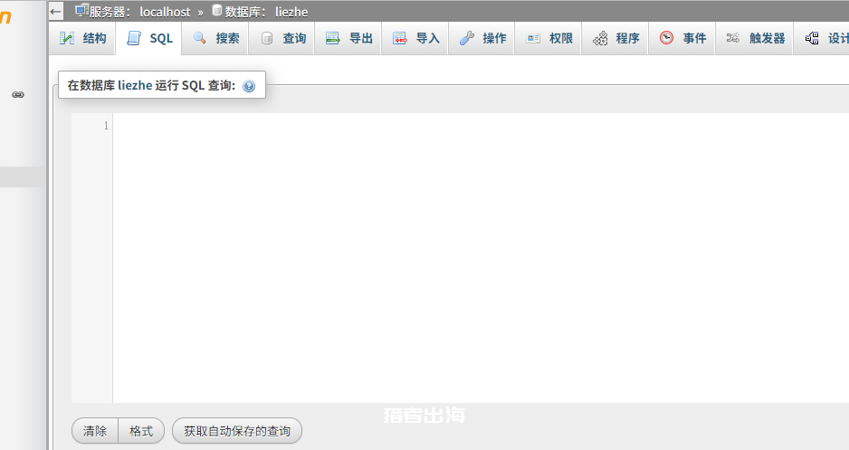The width and height of the screenshot is (849, 450).
Task: Open the 搜索 tab
Action: 215,38
